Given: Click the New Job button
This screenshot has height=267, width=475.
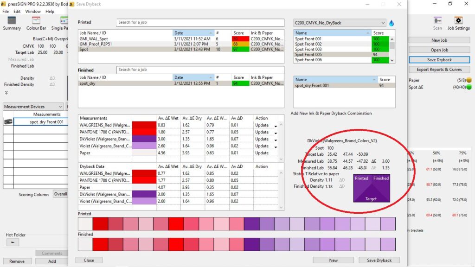Looking at the screenshot, I should [x=439, y=40].
